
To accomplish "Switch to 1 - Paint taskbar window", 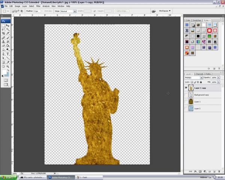I will coord(89,177).
